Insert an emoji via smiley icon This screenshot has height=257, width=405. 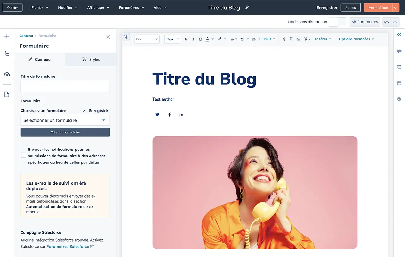[291, 39]
